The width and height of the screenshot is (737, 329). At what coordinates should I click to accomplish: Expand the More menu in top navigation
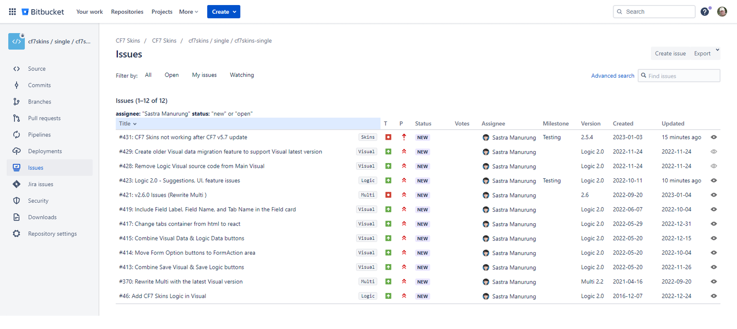188,12
